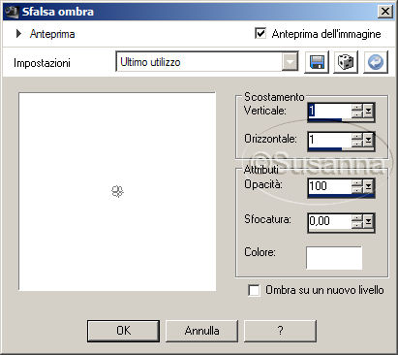398x355 pixels.
Task: Cancel with the Annulla button
Action: (201, 331)
